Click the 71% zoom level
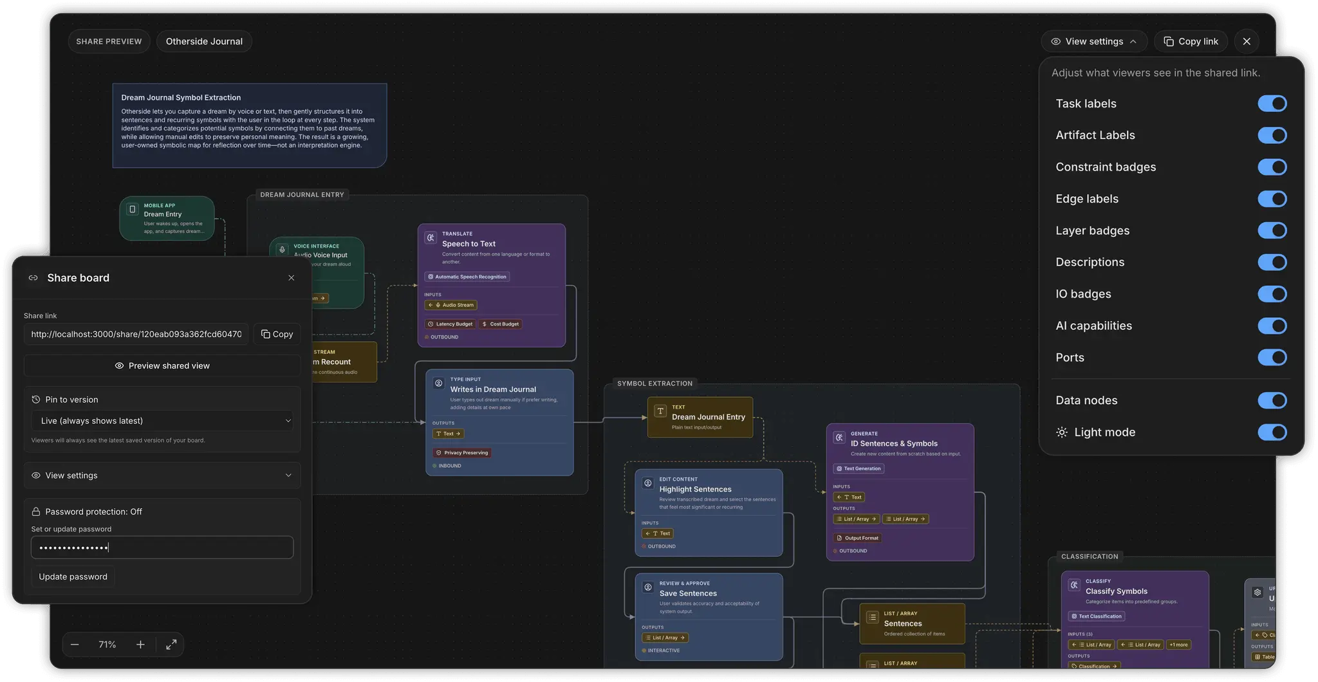 point(107,645)
